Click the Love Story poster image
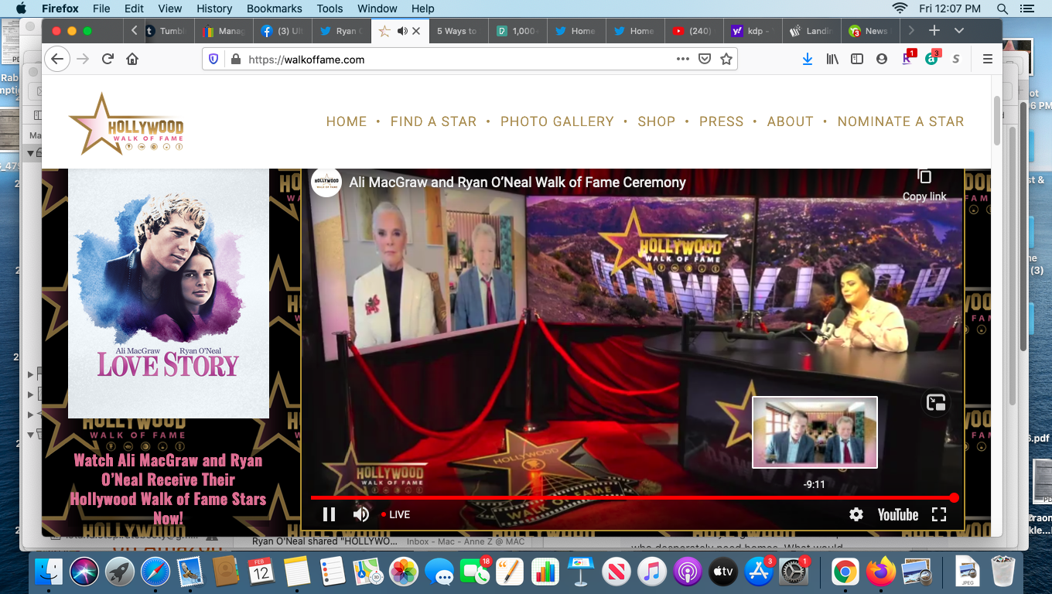The height and width of the screenshot is (594, 1052). pos(169,293)
